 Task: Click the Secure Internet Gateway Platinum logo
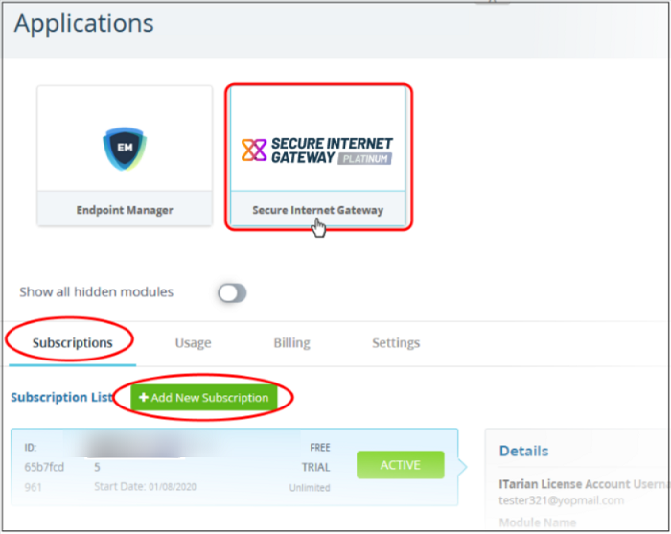pos(316,151)
